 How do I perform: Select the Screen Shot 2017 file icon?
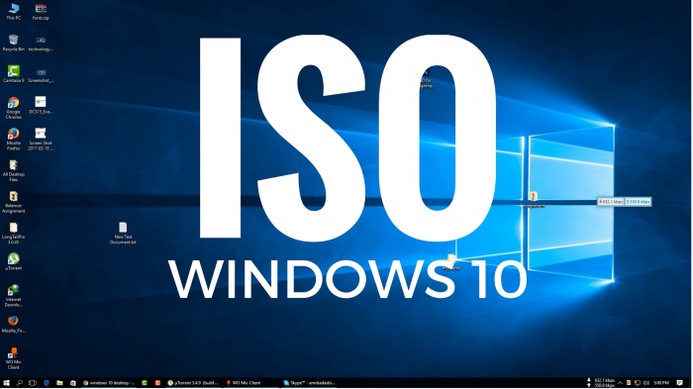click(41, 140)
